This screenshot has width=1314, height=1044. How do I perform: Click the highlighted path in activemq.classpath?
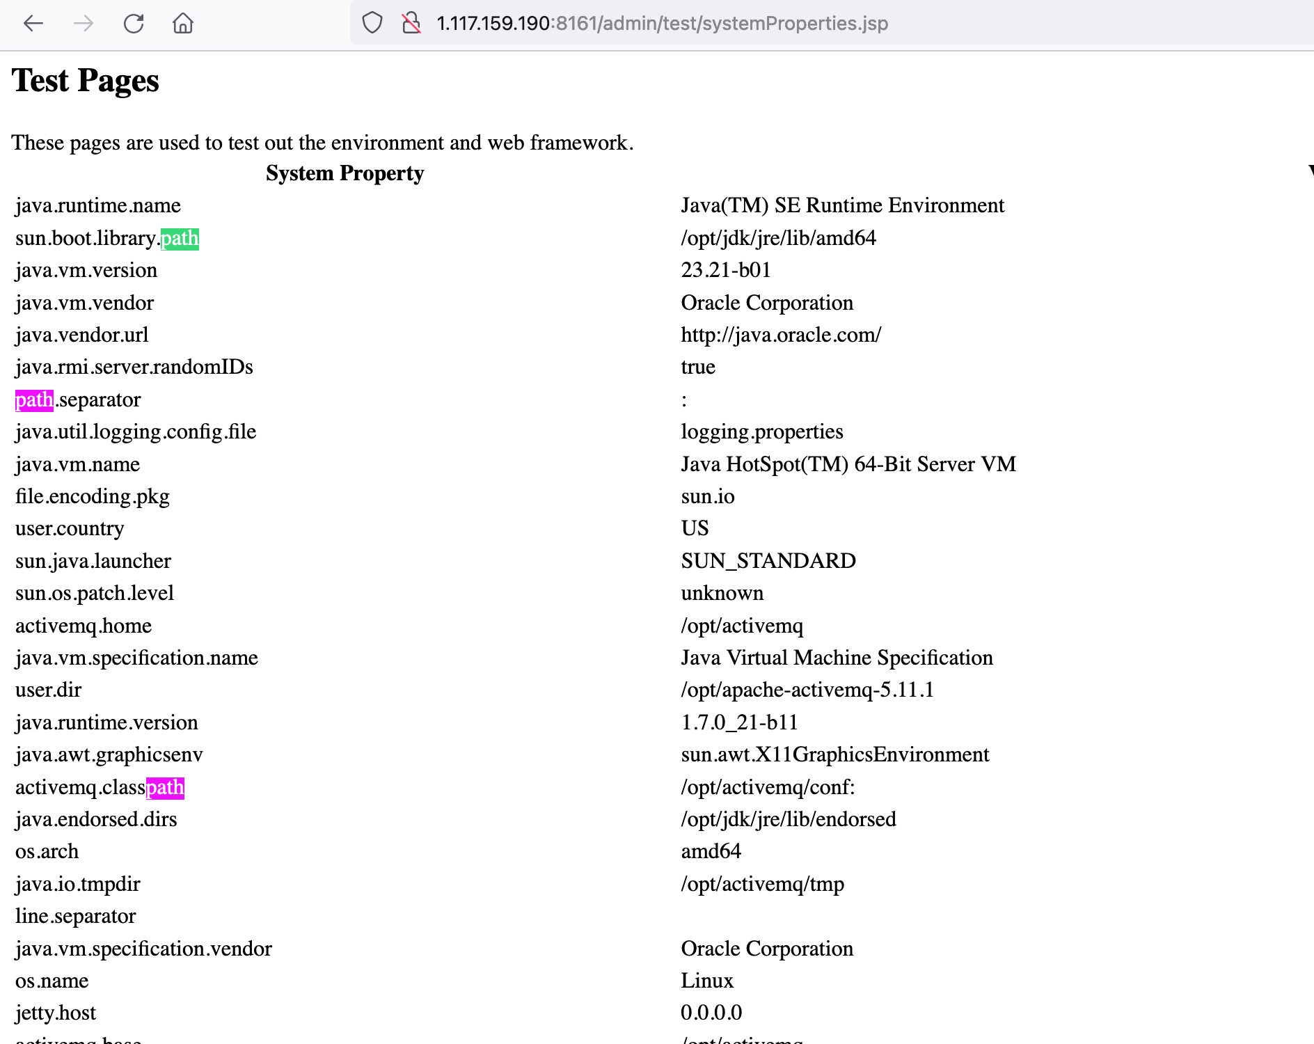pyautogui.click(x=166, y=788)
